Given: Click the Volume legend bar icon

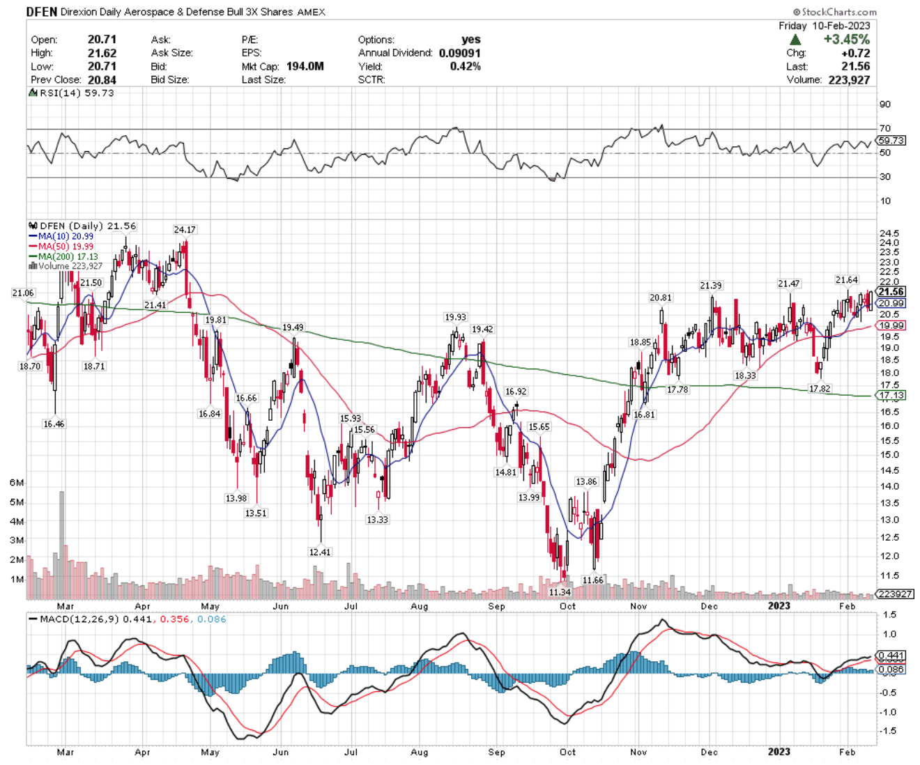Looking at the screenshot, I should pos(33,266).
